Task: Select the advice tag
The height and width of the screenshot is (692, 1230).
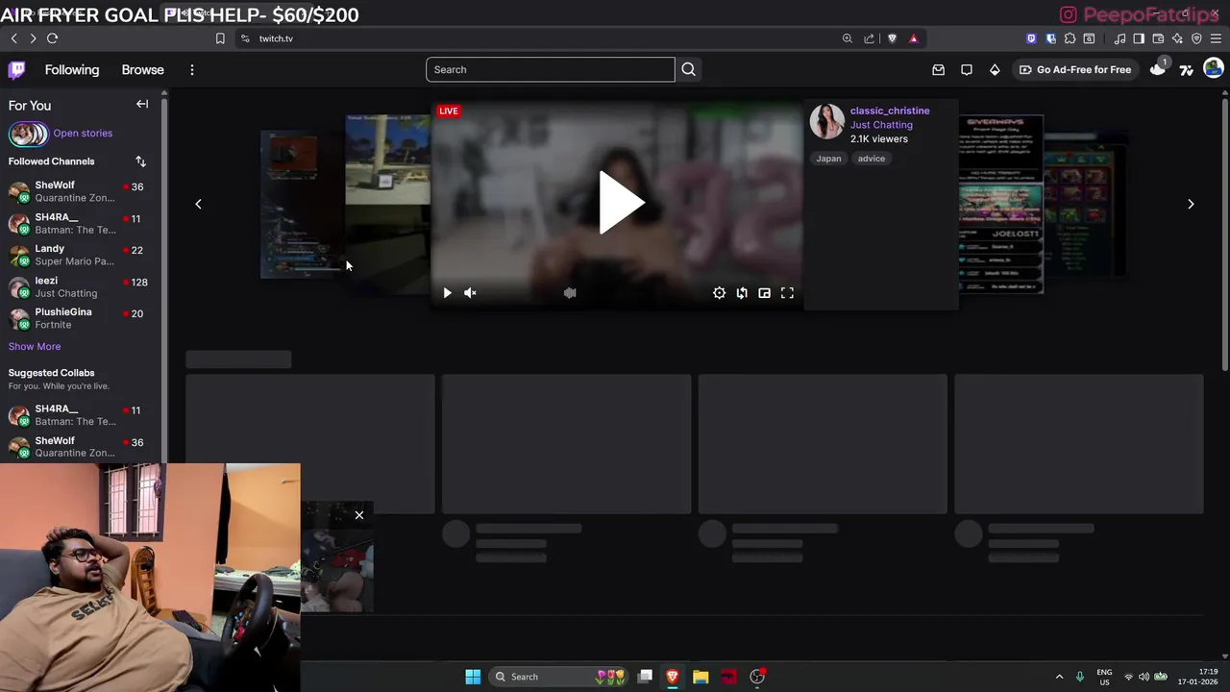Action: [872, 159]
